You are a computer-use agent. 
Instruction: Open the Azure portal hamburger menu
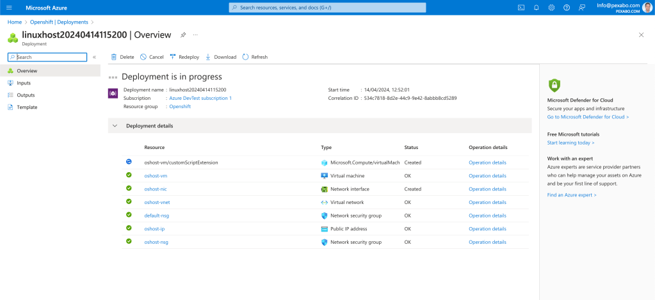[9, 8]
